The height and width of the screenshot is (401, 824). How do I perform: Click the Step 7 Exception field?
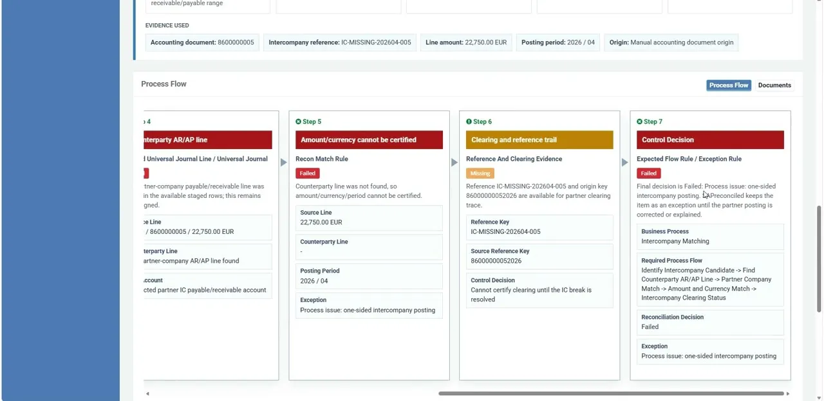point(710,352)
